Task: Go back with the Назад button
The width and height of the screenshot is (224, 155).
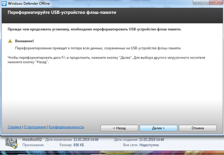Action: coord(119,128)
